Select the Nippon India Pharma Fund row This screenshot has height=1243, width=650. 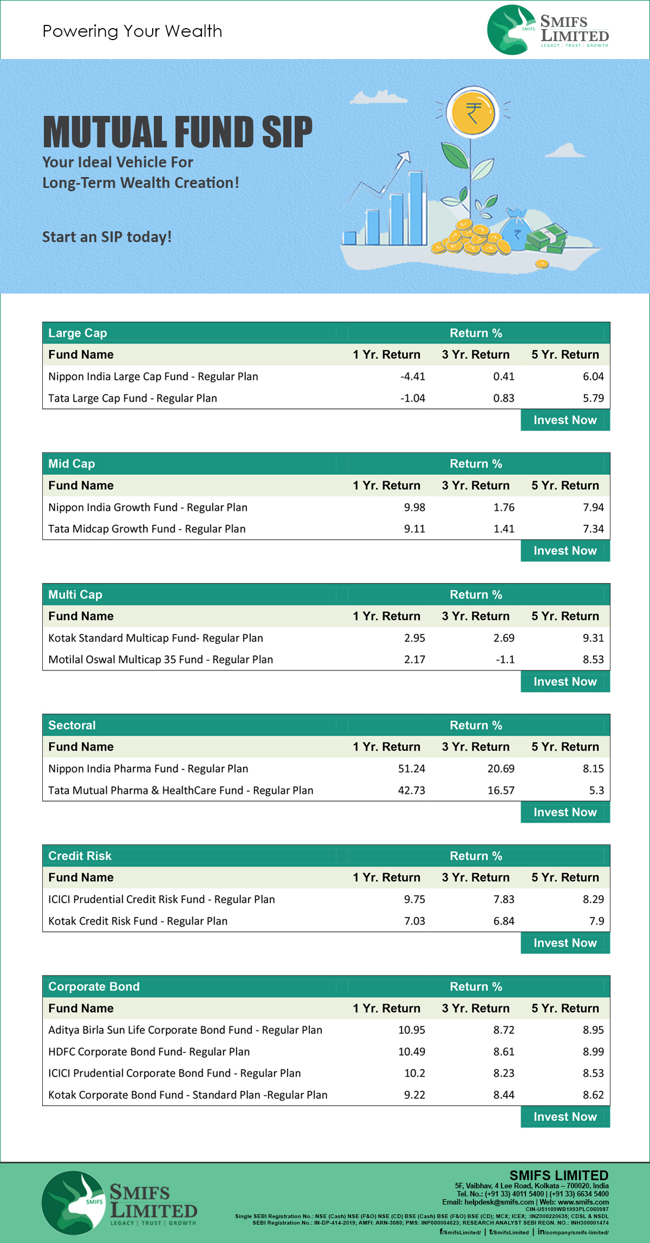326,769
